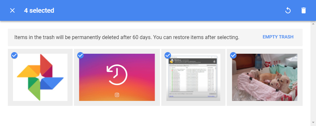Clear the selection with the X icon

[x=12, y=10]
